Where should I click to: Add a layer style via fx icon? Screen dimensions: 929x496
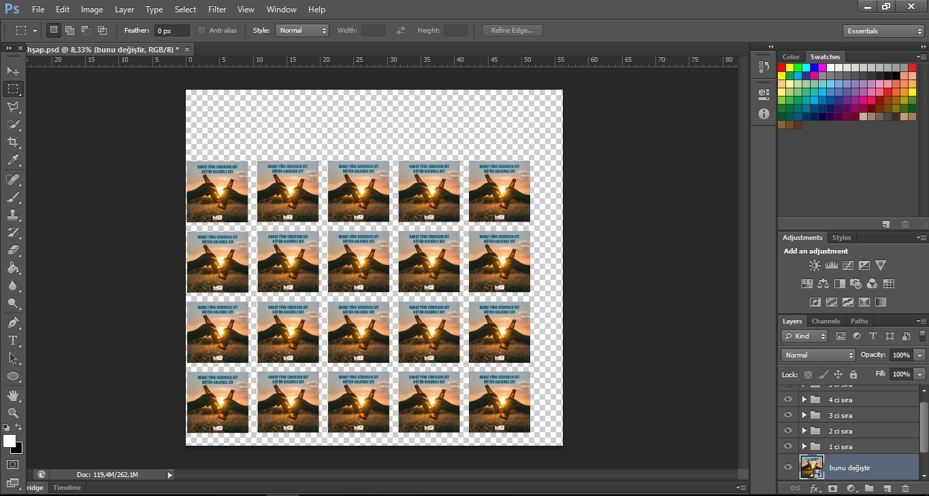point(814,489)
